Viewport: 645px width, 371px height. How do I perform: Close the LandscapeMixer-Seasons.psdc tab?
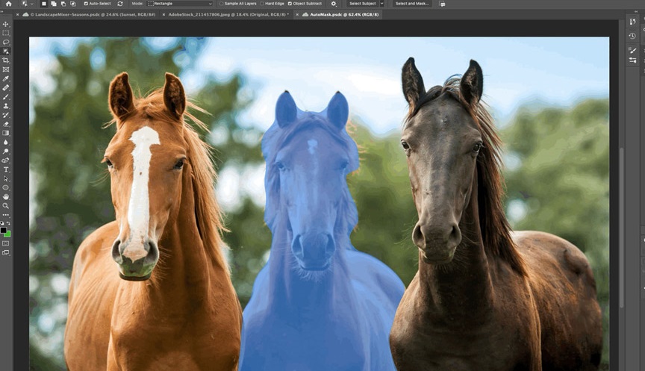[x=18, y=14]
